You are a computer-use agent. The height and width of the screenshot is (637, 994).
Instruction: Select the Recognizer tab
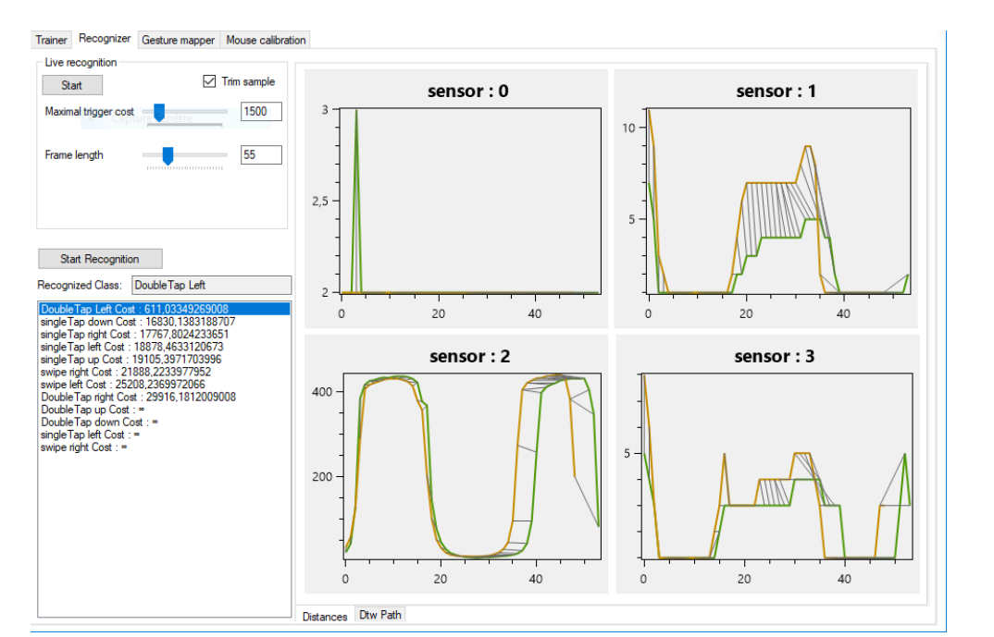point(105,39)
